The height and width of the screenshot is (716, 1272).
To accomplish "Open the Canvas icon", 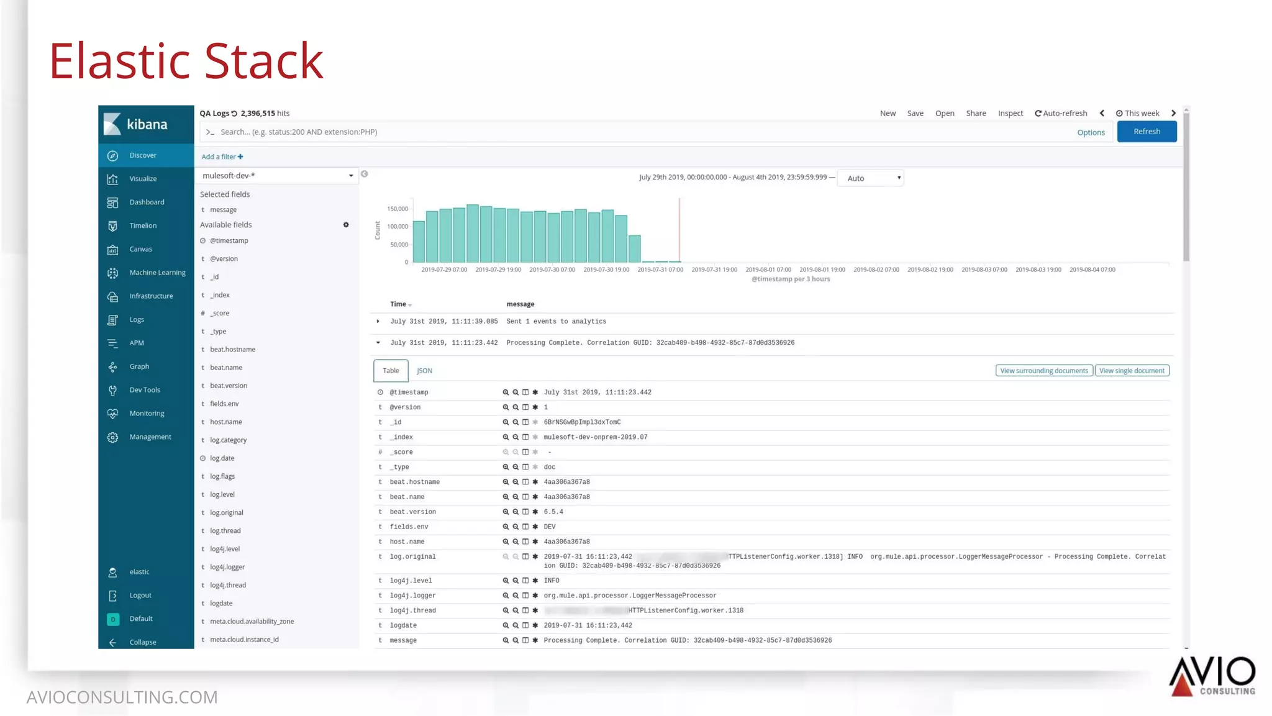I will point(112,249).
